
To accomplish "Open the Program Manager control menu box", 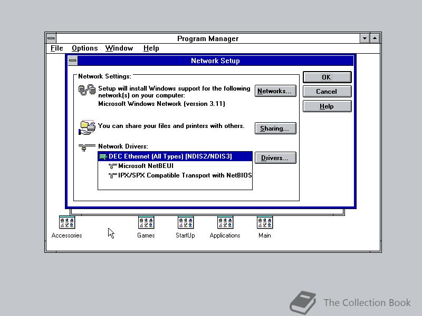I will [x=51, y=38].
